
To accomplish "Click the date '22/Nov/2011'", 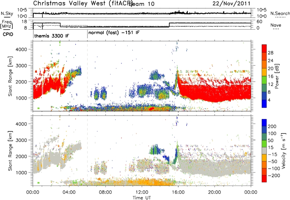I will (x=231, y=3).
